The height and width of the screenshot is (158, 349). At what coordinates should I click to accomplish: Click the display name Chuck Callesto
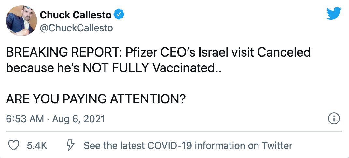click(76, 15)
